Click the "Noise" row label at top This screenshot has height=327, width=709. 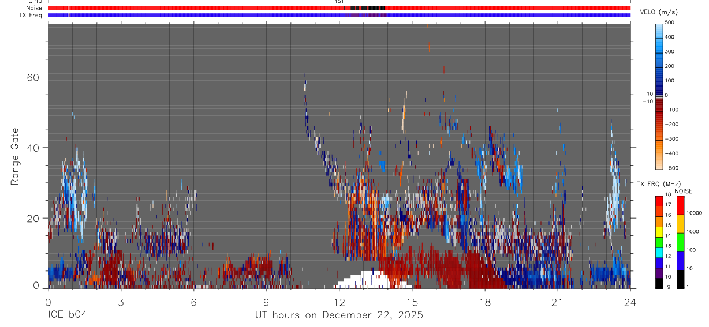[34, 8]
